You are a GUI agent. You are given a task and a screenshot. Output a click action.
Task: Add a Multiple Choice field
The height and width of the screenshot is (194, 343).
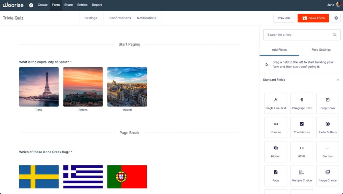pyautogui.click(x=301, y=175)
